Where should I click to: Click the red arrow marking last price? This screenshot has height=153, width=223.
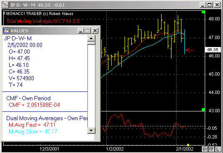coord(189,50)
